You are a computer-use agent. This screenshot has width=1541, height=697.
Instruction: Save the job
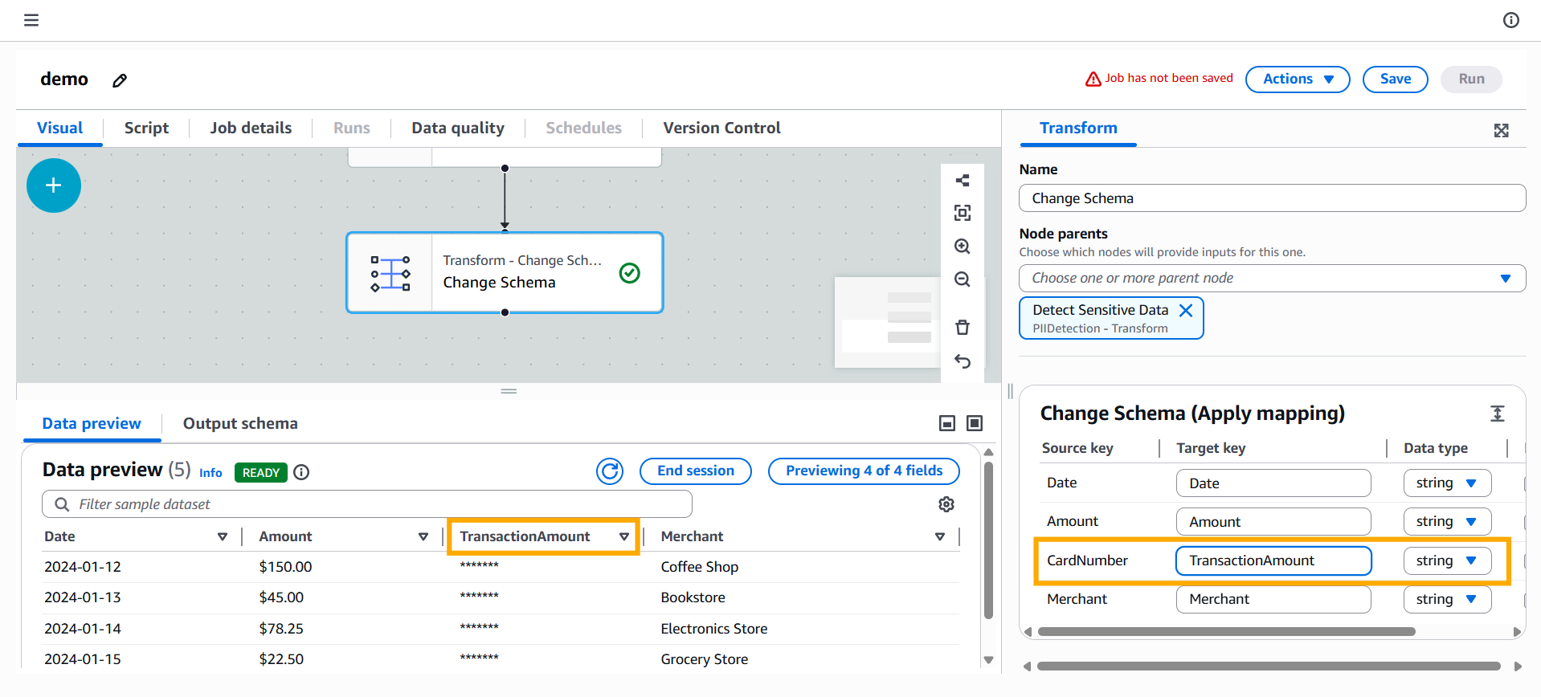point(1395,79)
